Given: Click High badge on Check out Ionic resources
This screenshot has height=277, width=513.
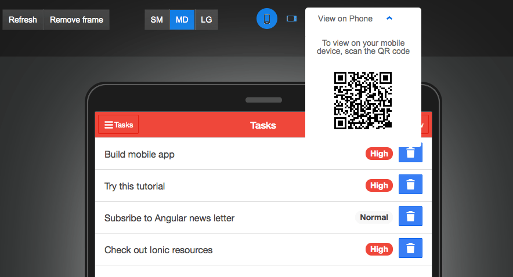Looking at the screenshot, I should 379,249.
